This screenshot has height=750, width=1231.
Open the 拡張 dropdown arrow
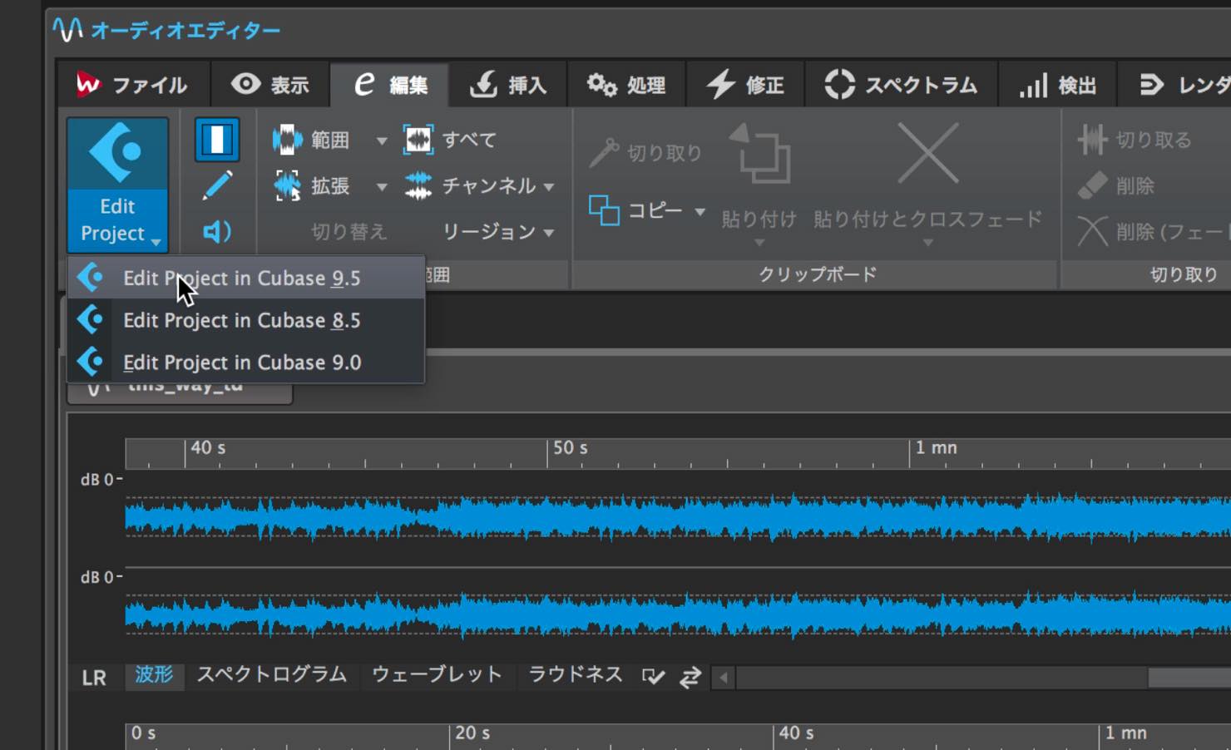pyautogui.click(x=382, y=187)
